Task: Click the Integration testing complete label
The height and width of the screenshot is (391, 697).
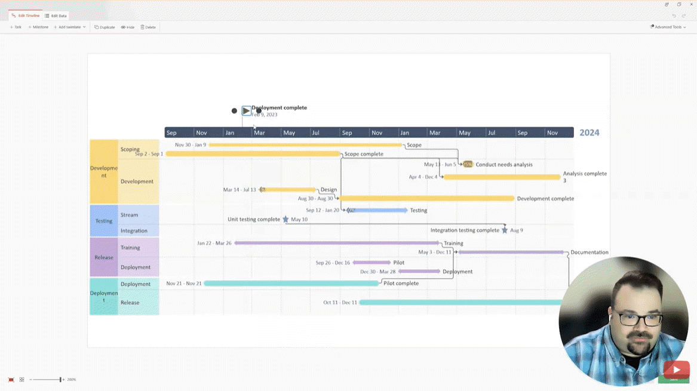Action: [465, 230]
